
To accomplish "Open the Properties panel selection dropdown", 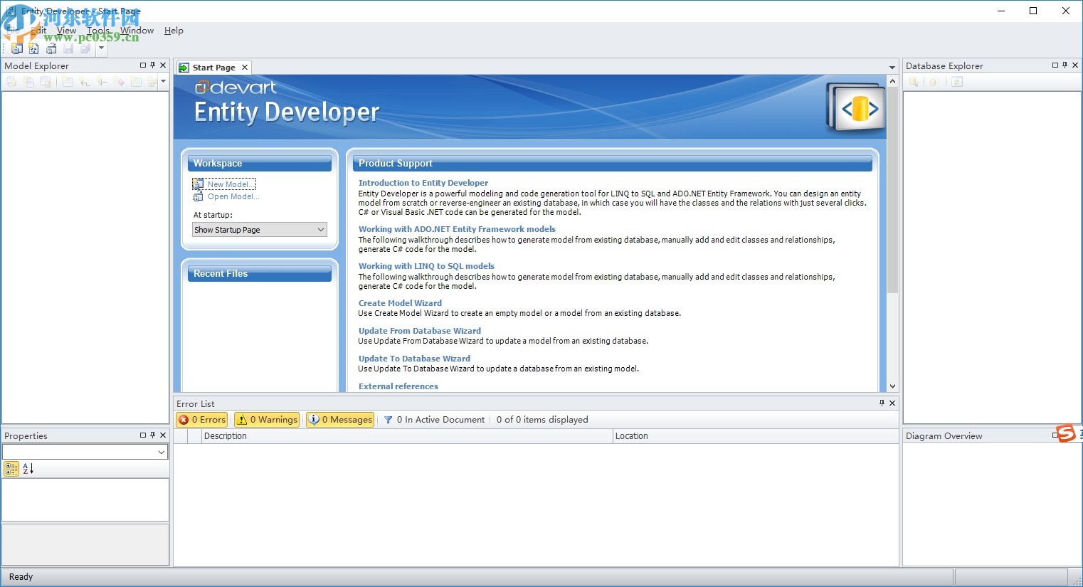I will pyautogui.click(x=163, y=452).
